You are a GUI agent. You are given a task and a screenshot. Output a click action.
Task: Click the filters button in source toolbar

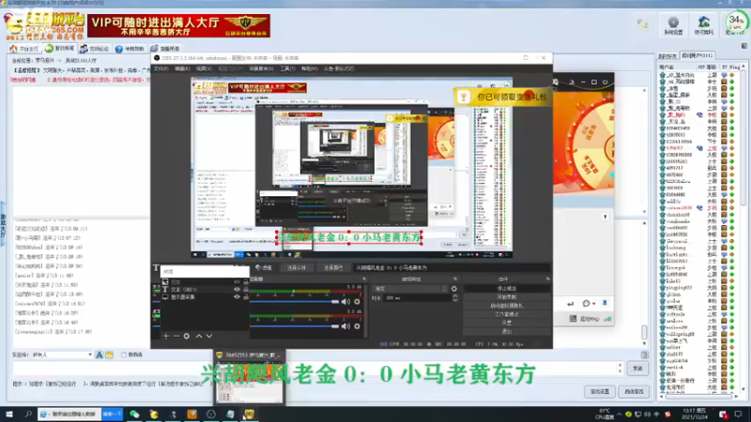(264, 268)
